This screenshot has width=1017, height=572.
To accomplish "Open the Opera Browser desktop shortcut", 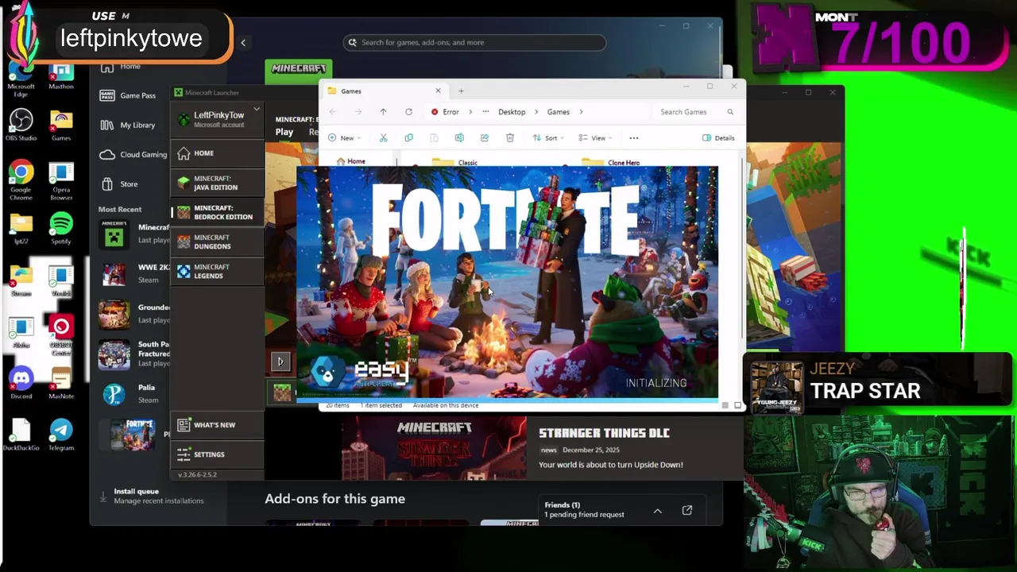I will (x=61, y=181).
